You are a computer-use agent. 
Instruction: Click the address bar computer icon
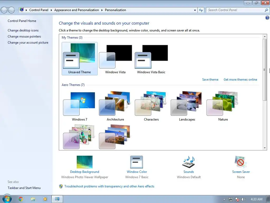click(x=22, y=10)
